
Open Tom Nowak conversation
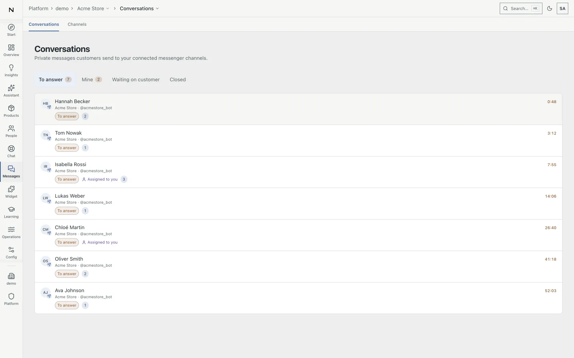298,141
